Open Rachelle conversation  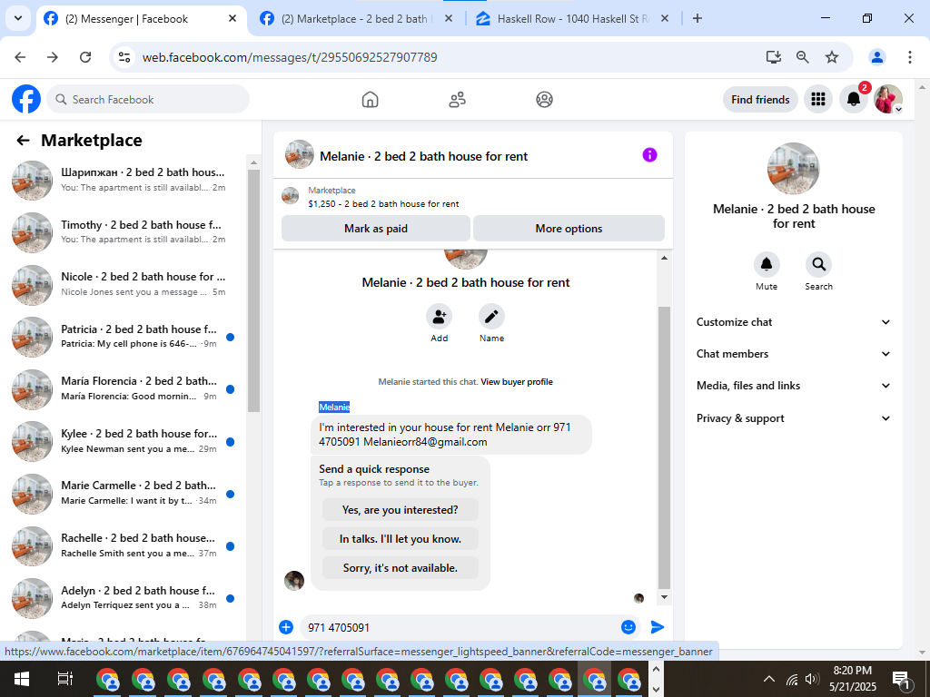[124, 545]
